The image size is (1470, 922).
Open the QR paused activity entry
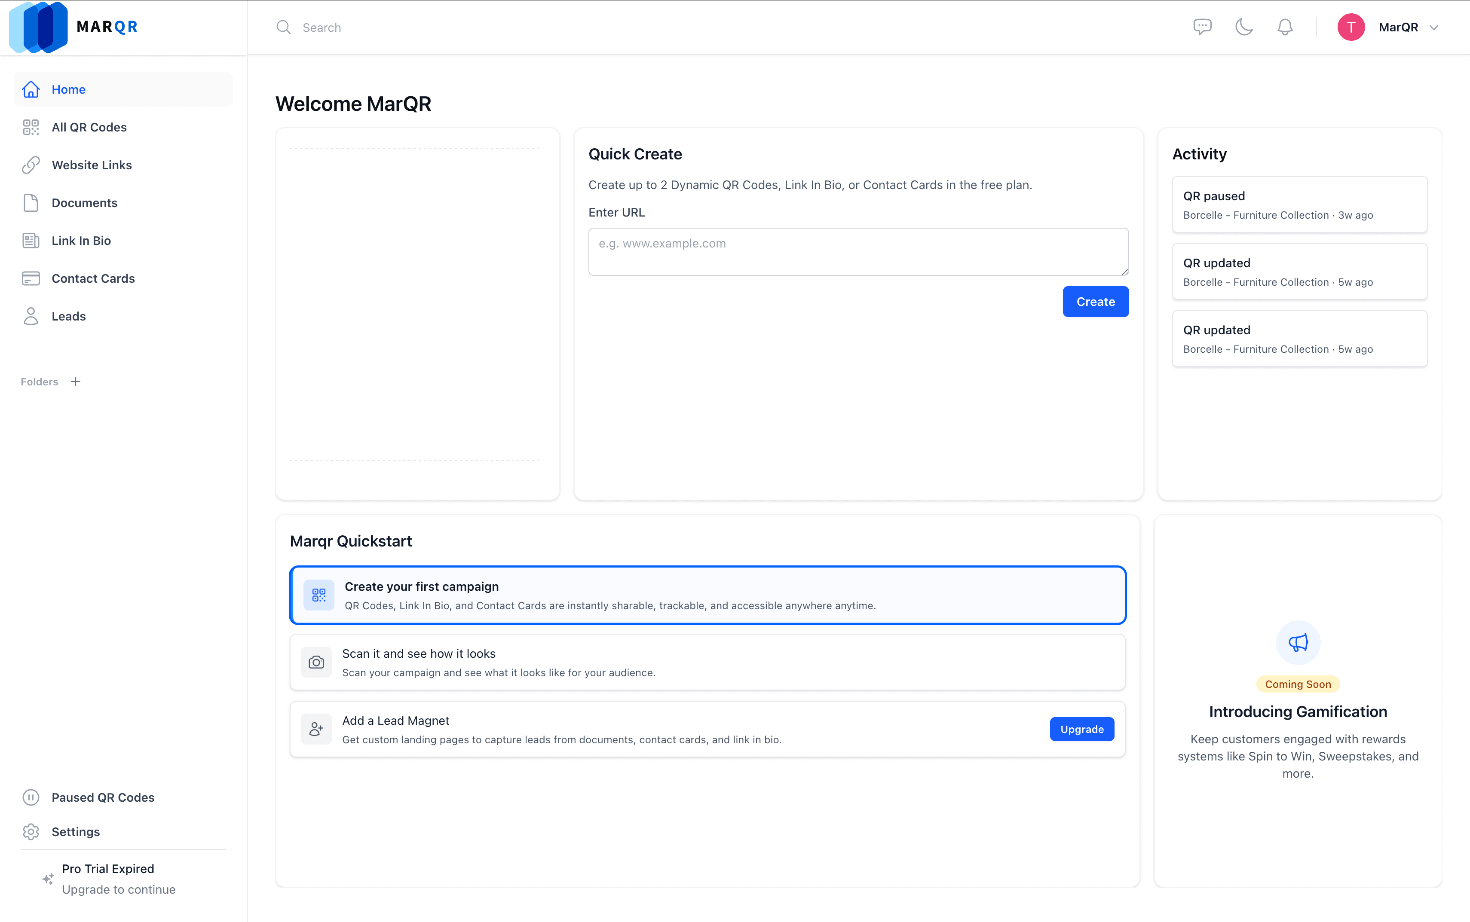pos(1299,205)
